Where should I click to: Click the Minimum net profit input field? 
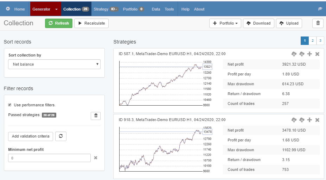tap(49, 158)
